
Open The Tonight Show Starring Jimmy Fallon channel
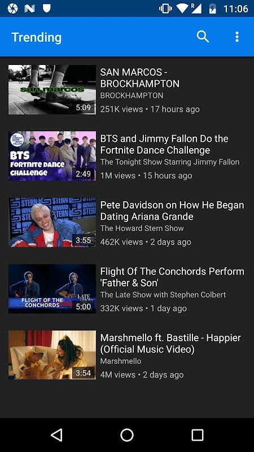click(170, 162)
